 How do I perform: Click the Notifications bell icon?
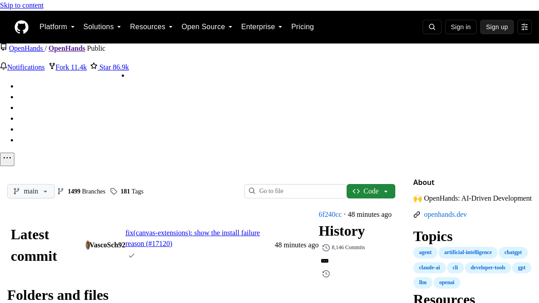4,66
